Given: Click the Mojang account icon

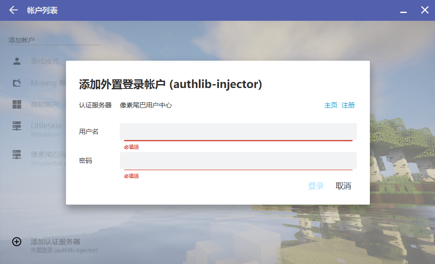Looking at the screenshot, I should coord(17,83).
